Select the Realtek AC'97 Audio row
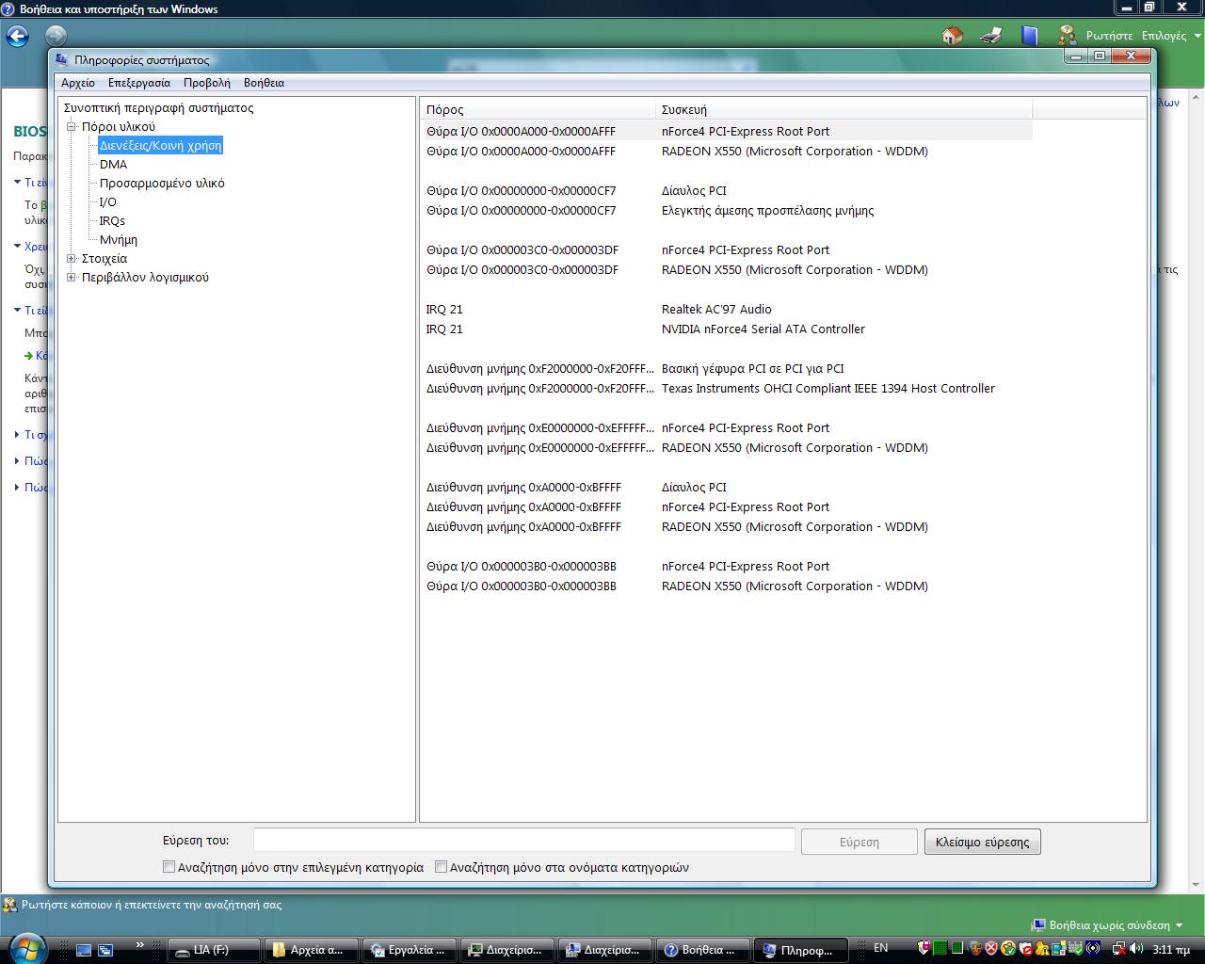This screenshot has width=1205, height=964. click(729, 309)
